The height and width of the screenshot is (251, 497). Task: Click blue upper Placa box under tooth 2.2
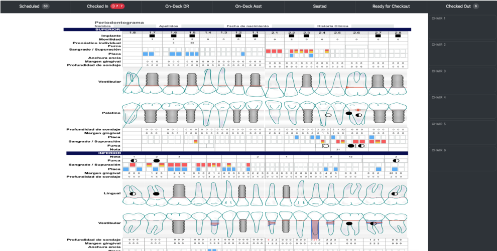(x=292, y=55)
